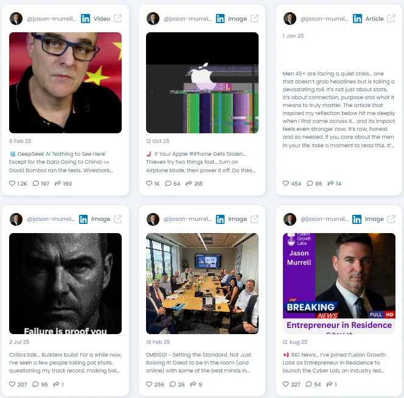The height and width of the screenshot is (398, 404).
Task: Click share icon showing 218 shares
Action: point(189,183)
